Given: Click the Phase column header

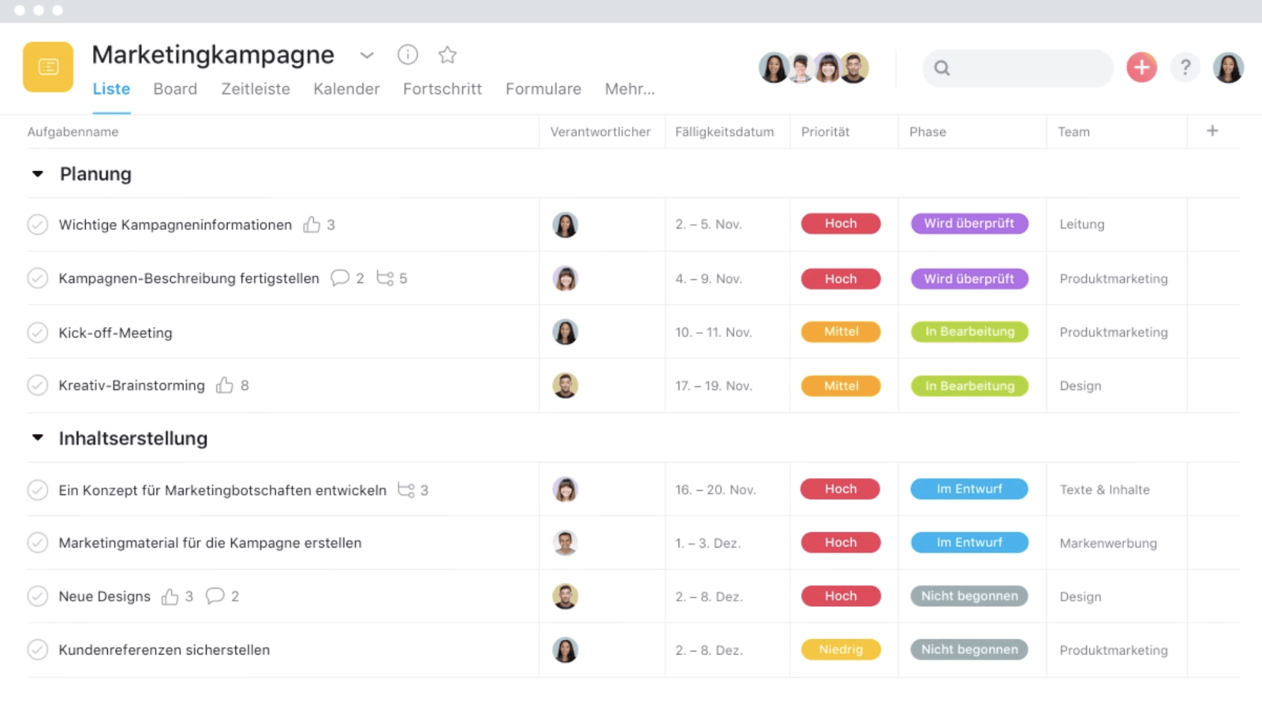Looking at the screenshot, I should (928, 132).
